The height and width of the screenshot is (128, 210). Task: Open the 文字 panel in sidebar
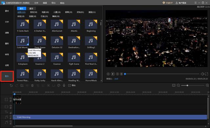pos(7,22)
